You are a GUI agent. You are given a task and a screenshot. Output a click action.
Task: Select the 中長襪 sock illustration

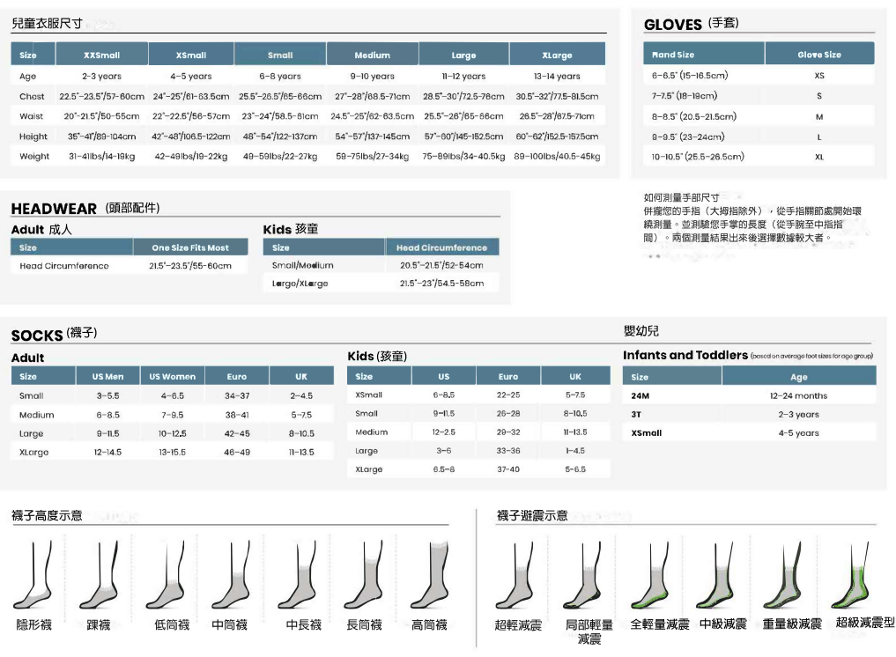point(302,575)
